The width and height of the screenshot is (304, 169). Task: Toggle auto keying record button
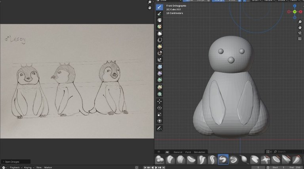[x=137, y=167]
